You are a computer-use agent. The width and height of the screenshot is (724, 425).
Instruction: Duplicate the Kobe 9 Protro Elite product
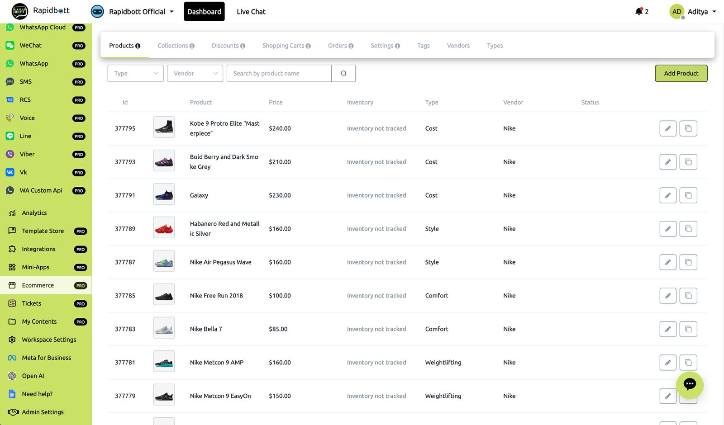coord(688,128)
